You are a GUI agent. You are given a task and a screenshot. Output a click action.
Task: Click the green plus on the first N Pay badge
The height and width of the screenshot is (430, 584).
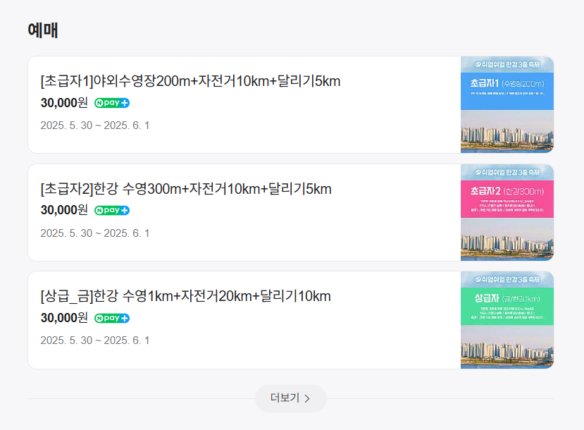[x=125, y=102]
